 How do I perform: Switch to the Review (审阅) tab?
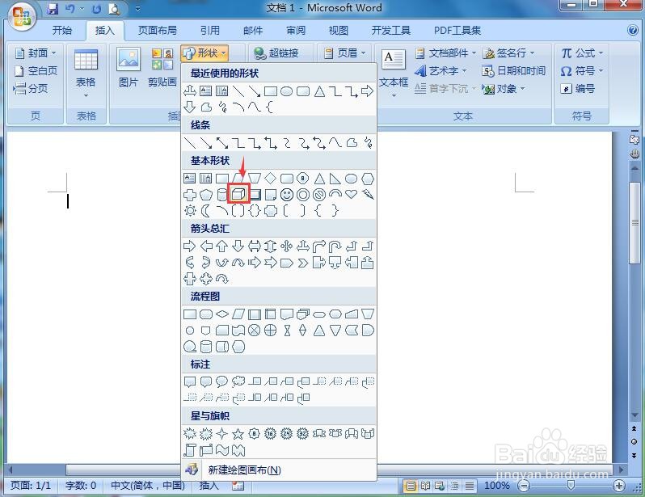tap(296, 31)
